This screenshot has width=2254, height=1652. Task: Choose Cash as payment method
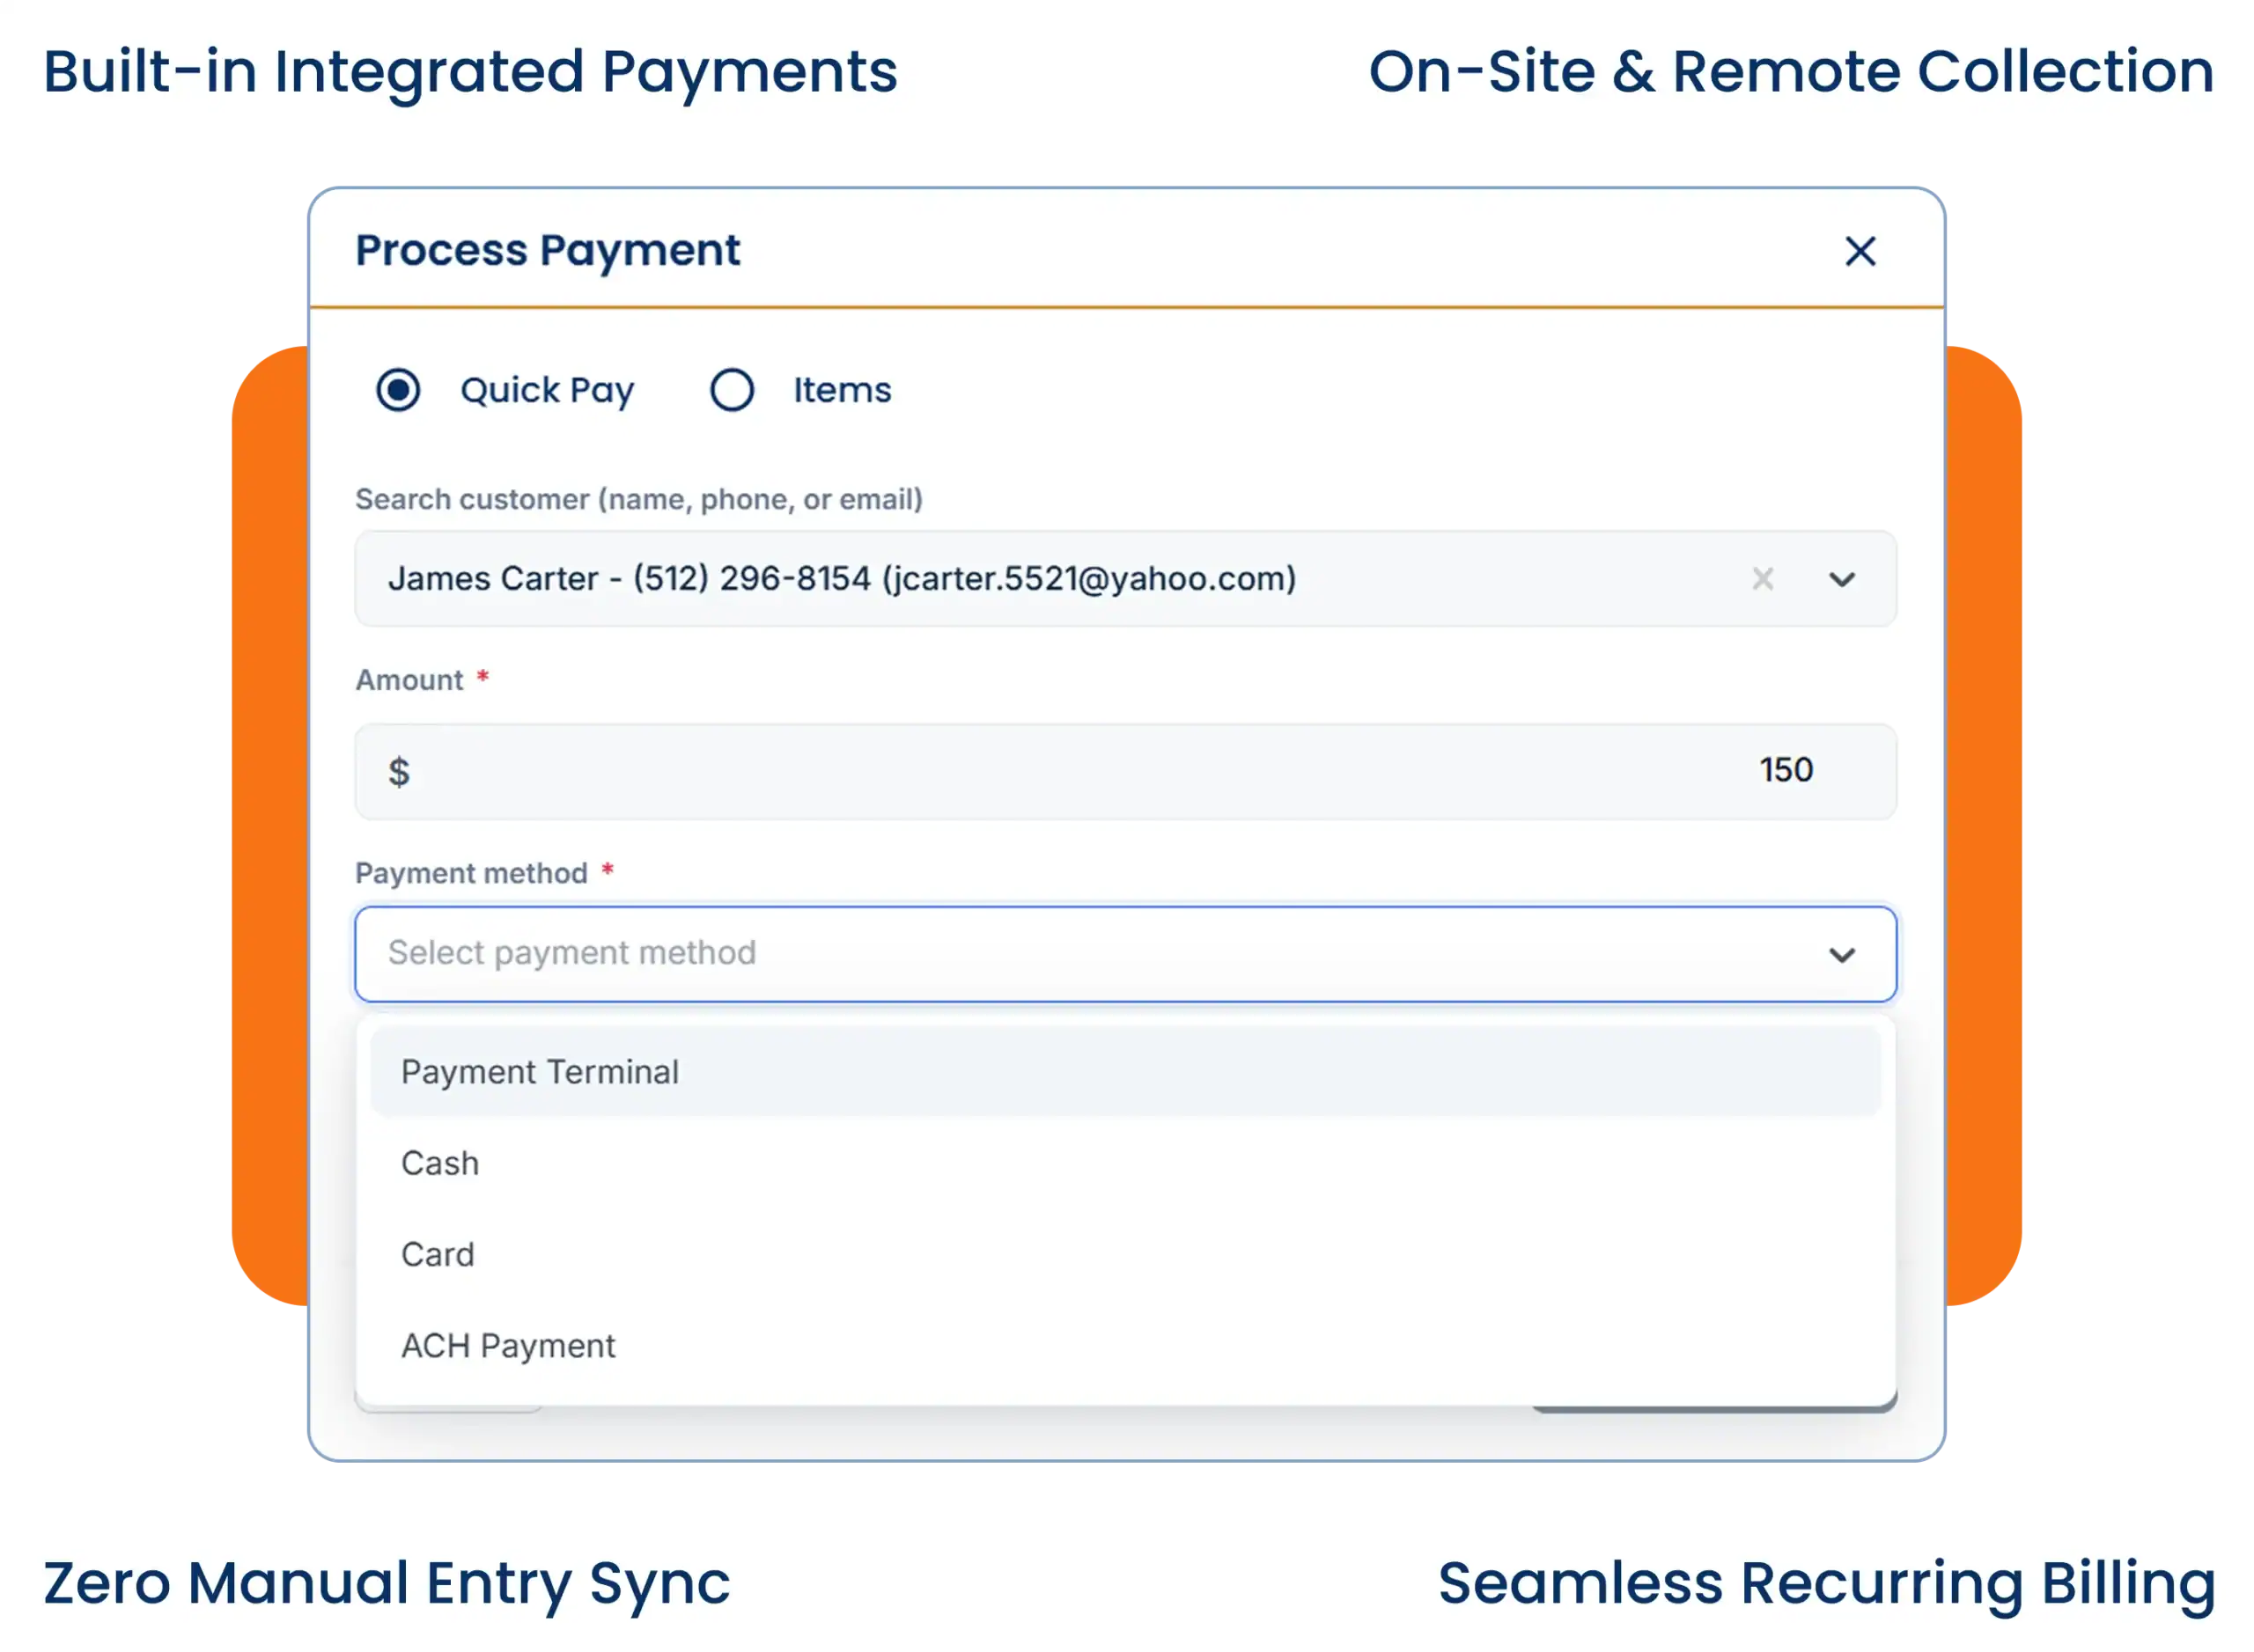(x=1125, y=1163)
